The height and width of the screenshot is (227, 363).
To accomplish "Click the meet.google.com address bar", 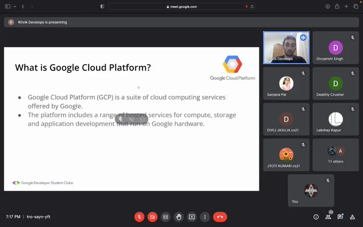I will click(181, 6).
